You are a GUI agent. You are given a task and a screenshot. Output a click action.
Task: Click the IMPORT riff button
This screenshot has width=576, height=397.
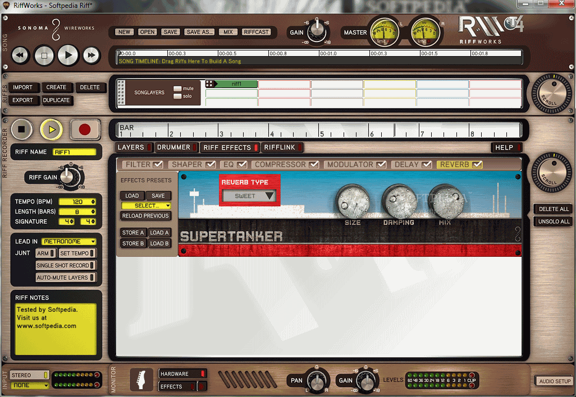pos(22,87)
